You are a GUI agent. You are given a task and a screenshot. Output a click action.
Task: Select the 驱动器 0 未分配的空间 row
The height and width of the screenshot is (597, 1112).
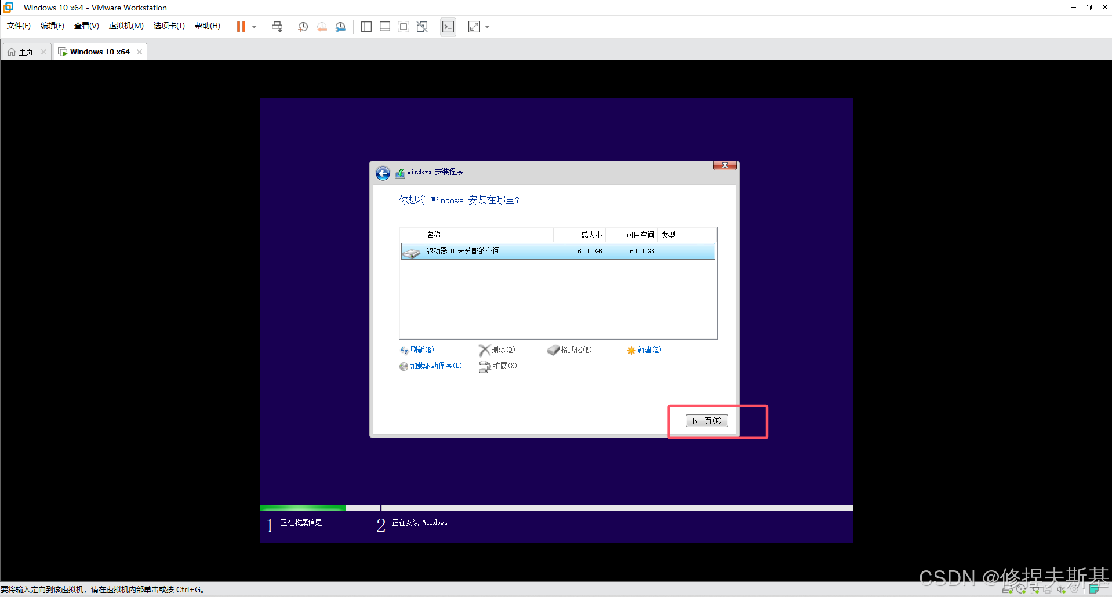558,252
